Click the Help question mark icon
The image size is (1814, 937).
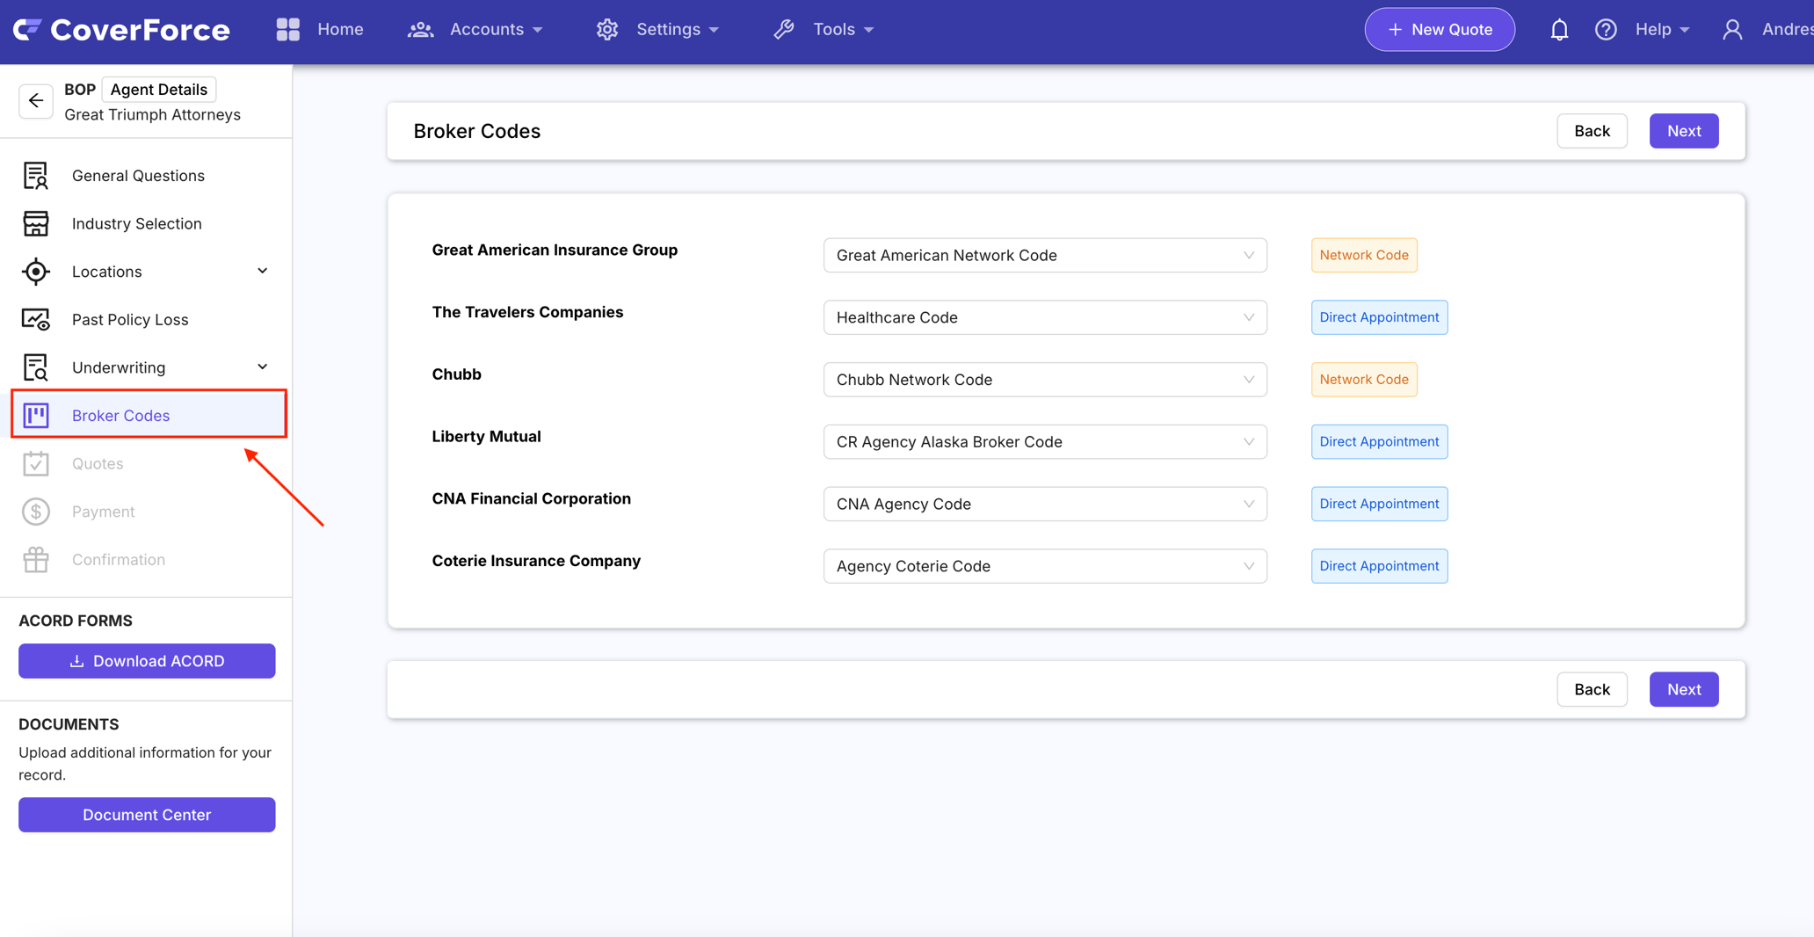point(1606,30)
